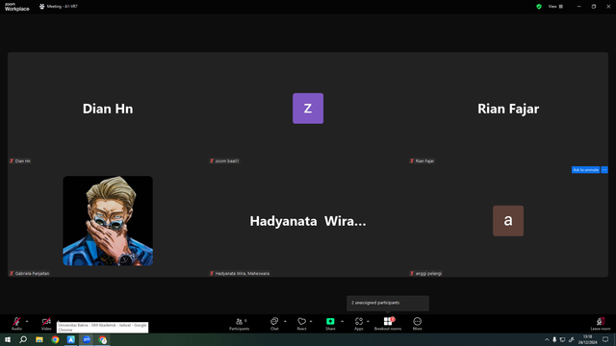Click the green Share screen button
The height and width of the screenshot is (346, 616).
(x=330, y=324)
